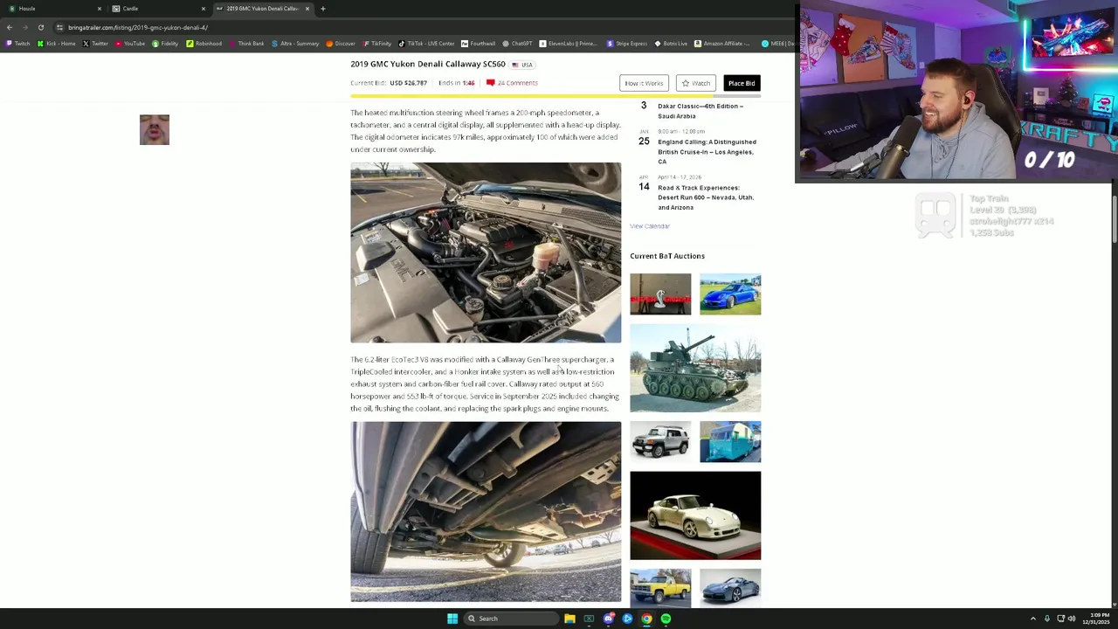This screenshot has height=629, width=1118.
Task: Open the white FJ Cruiser auction thumbnail
Action: tap(660, 441)
